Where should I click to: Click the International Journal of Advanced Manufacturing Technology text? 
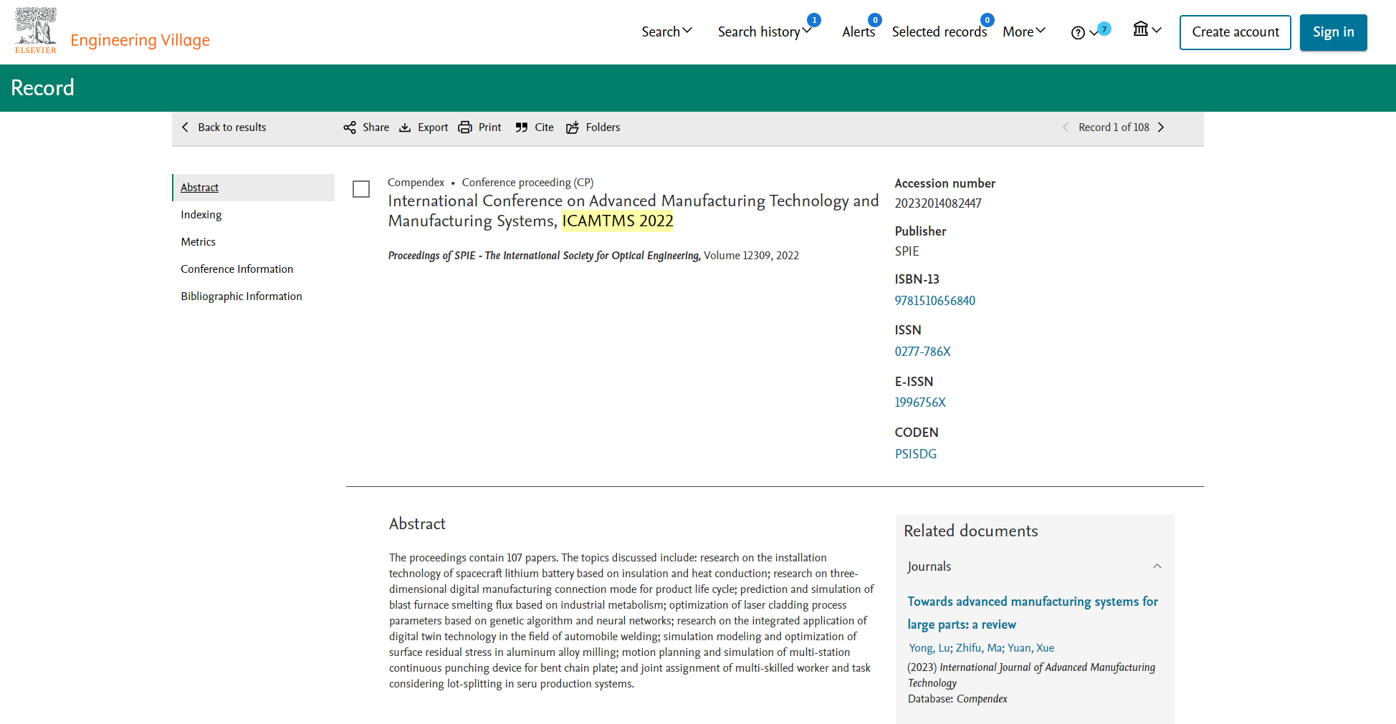pyautogui.click(x=1032, y=675)
